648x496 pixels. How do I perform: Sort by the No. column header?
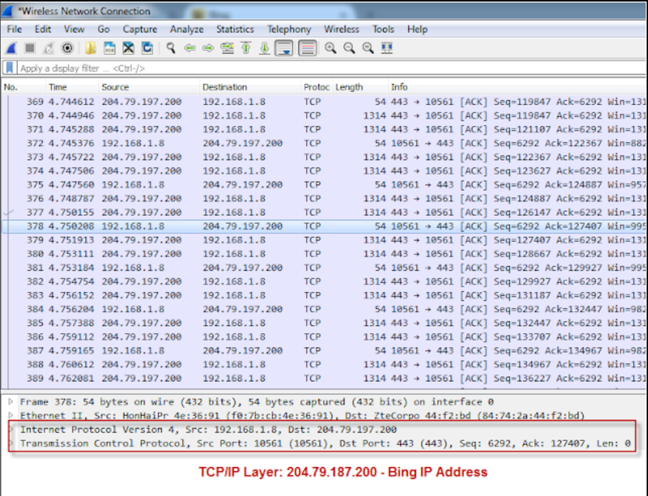[x=23, y=87]
